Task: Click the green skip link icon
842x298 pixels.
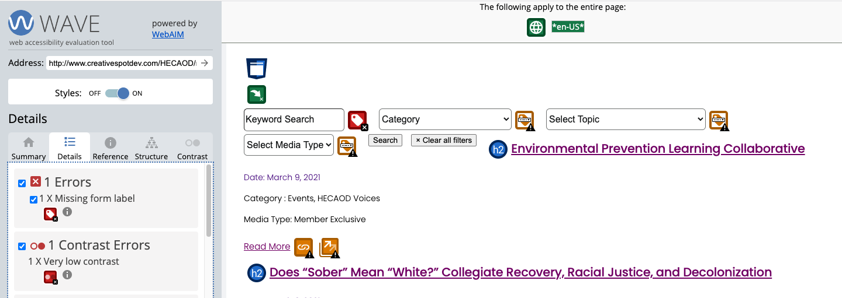Action: (x=257, y=94)
